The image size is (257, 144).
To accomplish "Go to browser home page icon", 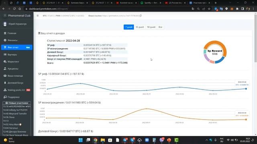I will [20, 9].
